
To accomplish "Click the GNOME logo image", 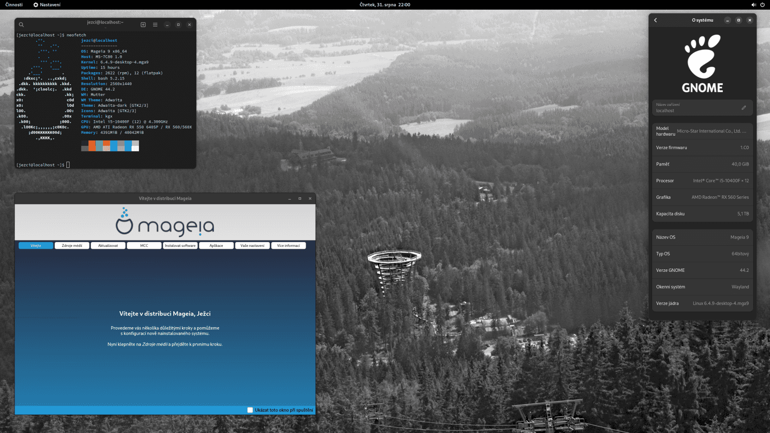I will point(703,63).
